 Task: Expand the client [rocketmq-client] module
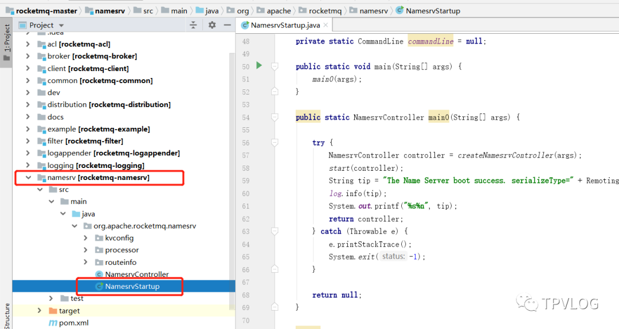coord(28,68)
